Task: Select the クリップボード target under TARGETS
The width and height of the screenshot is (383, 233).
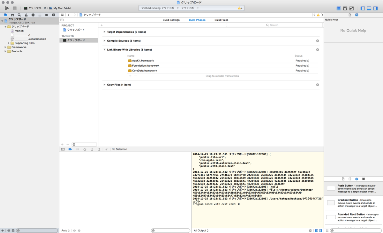Action: (x=79, y=40)
